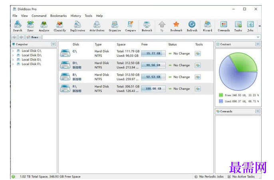This screenshot has width=274, height=180.
Task: Open the address bar dropdown arrow
Action: [x=258, y=37]
